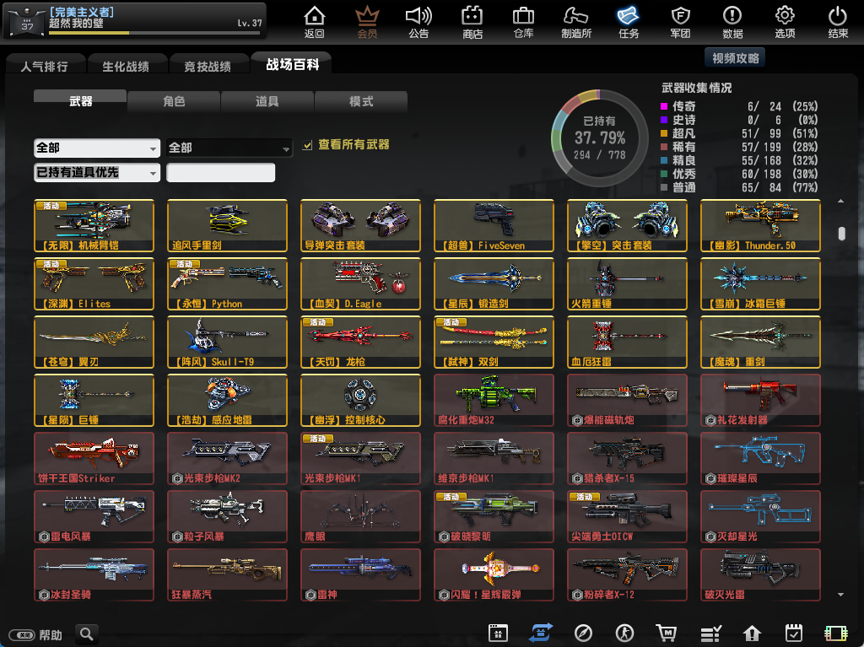Open the 追风手里剑 weapon card
The width and height of the screenshot is (864, 647).
tap(227, 225)
